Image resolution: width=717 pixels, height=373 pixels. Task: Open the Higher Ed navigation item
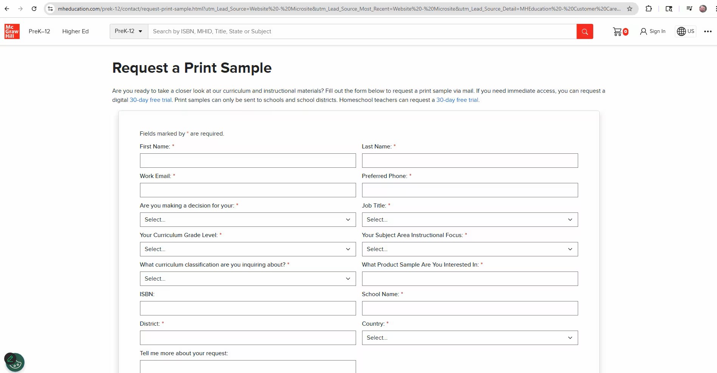[75, 31]
